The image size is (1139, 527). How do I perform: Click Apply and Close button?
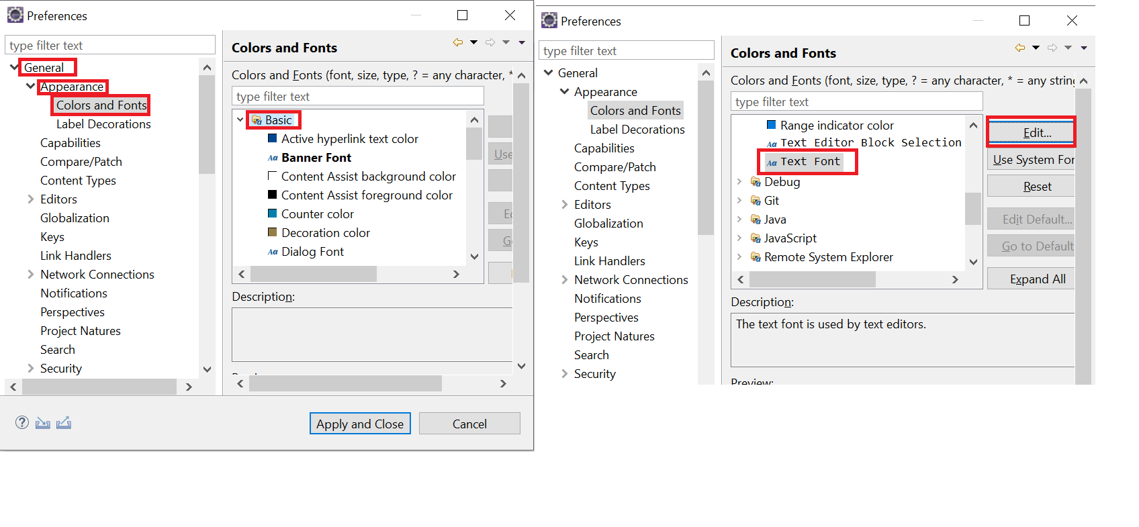360,424
